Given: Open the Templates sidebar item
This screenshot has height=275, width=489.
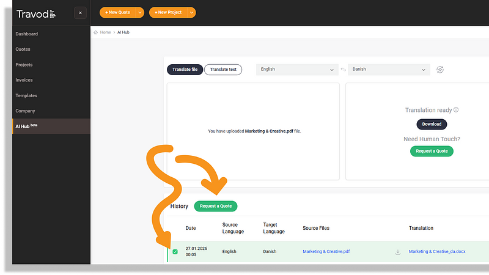Looking at the screenshot, I should 26,95.
